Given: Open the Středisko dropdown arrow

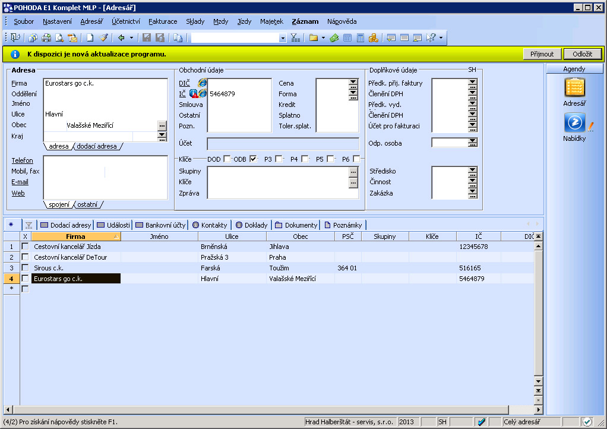Looking at the screenshot, I should coord(472,171).
